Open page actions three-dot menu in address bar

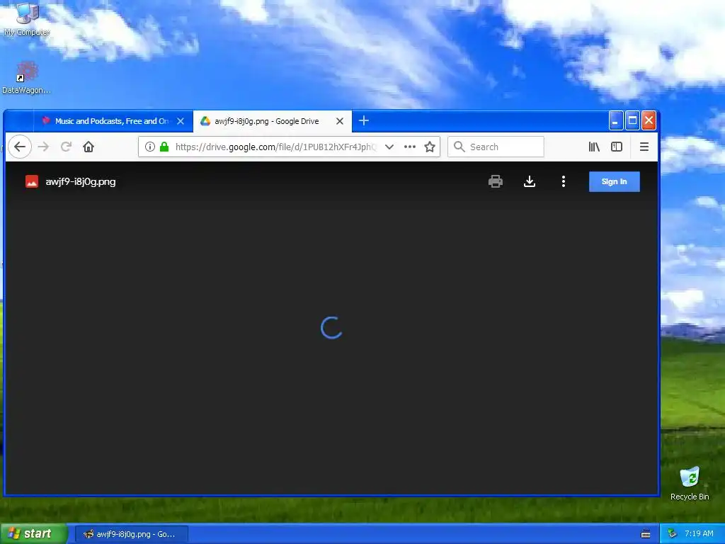pos(410,147)
